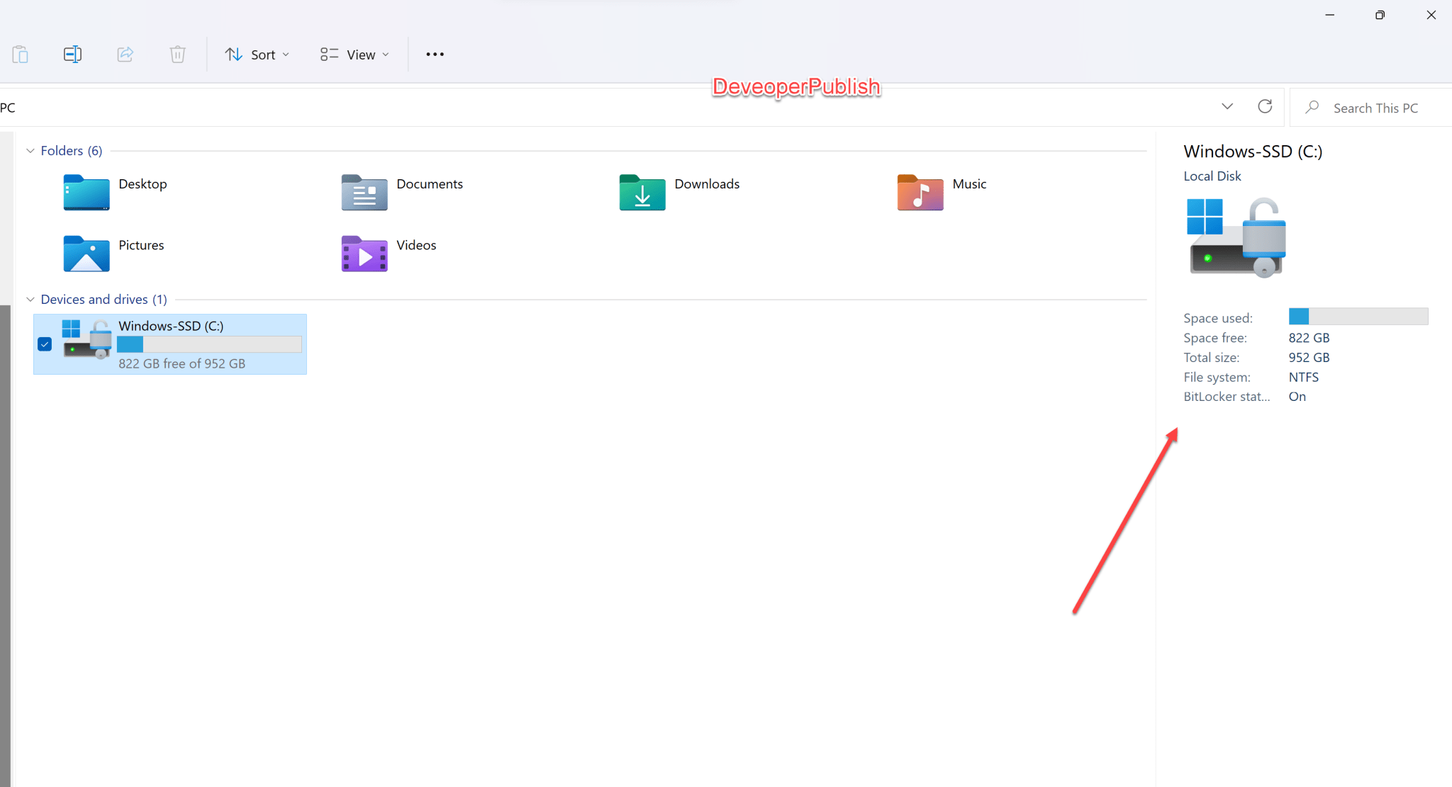
Task: Select the Documents folder label
Action: (x=429, y=184)
